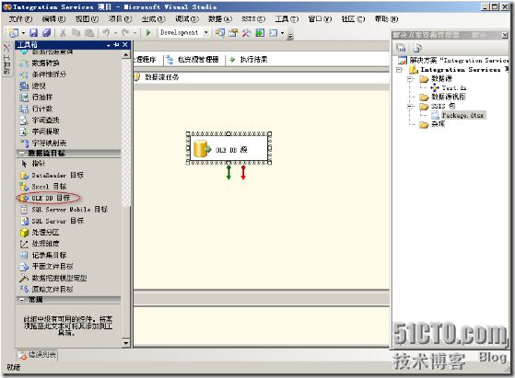Click the Save All toolbar icon

tap(47, 32)
